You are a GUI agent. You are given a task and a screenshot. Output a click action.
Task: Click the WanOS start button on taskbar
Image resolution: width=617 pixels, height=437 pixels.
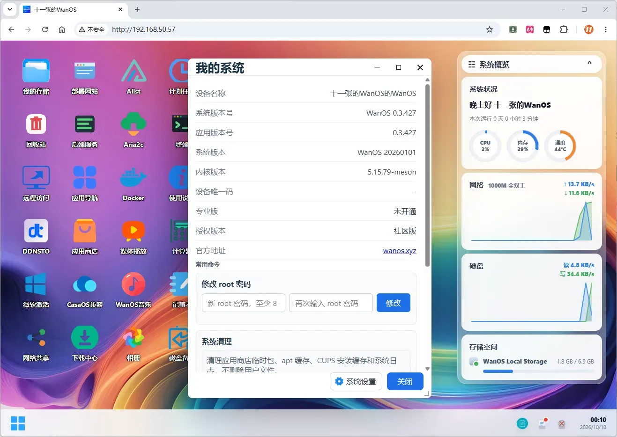click(x=18, y=423)
